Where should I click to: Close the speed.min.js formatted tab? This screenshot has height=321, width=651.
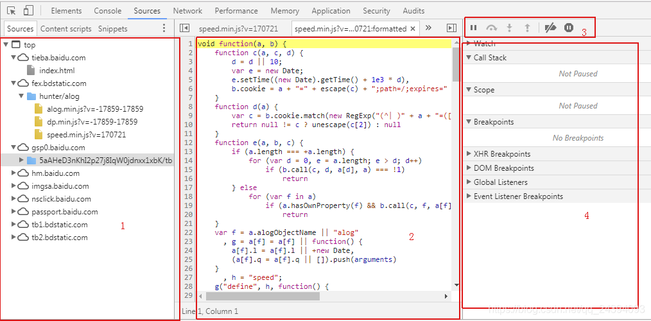point(413,29)
